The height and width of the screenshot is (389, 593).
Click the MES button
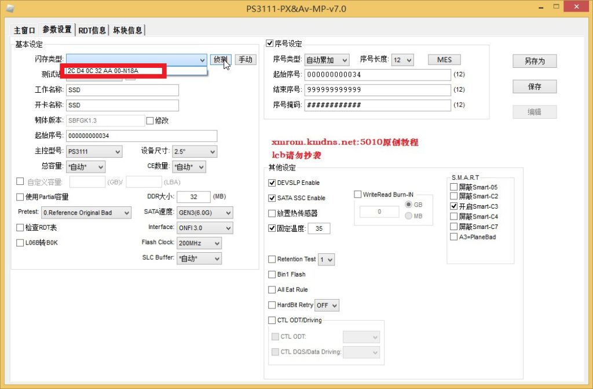(x=444, y=60)
